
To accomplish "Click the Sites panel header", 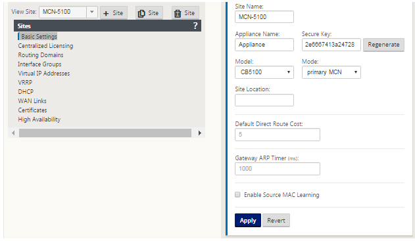I will 107,26.
